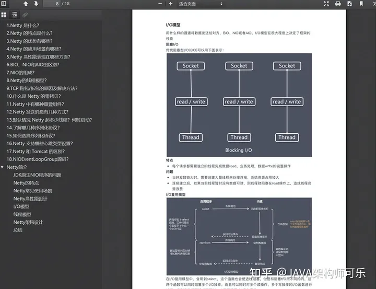Open outline item 14.了解哪几种序列化协议?
Viewport: 376px width, 289px height.
[x=33, y=128]
